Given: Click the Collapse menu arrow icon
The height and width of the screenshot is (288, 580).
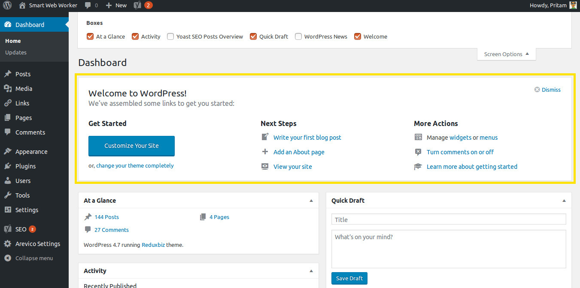Looking at the screenshot, I should point(8,258).
